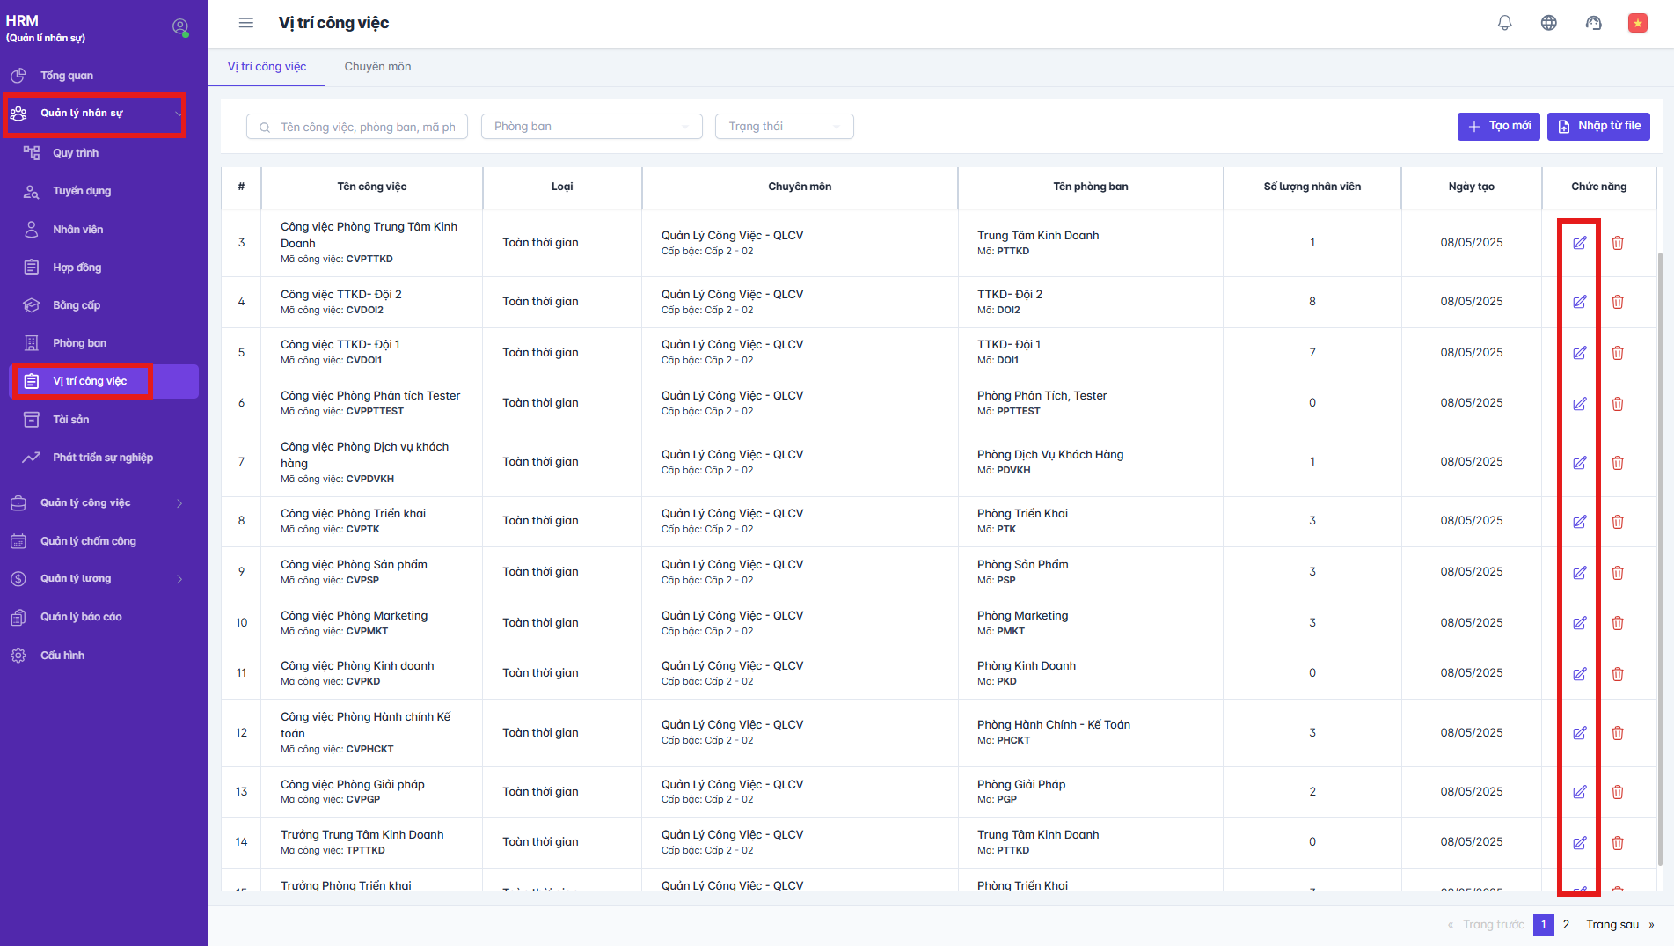Toggle the hamburger sidebar menu icon
This screenshot has height=946, width=1674.
246,23
